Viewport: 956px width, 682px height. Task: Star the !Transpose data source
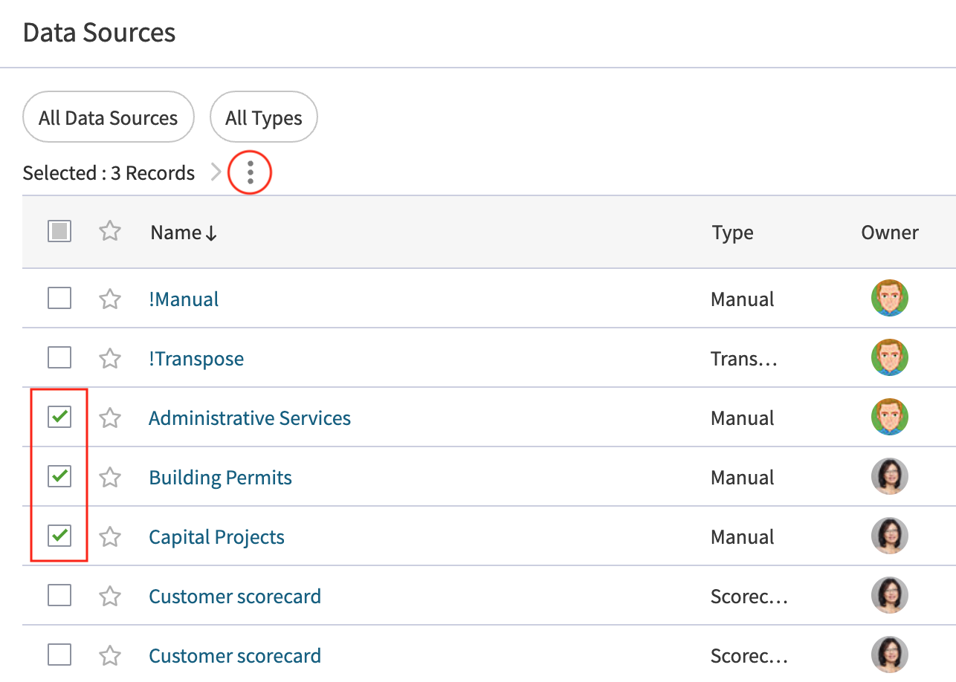click(x=110, y=357)
